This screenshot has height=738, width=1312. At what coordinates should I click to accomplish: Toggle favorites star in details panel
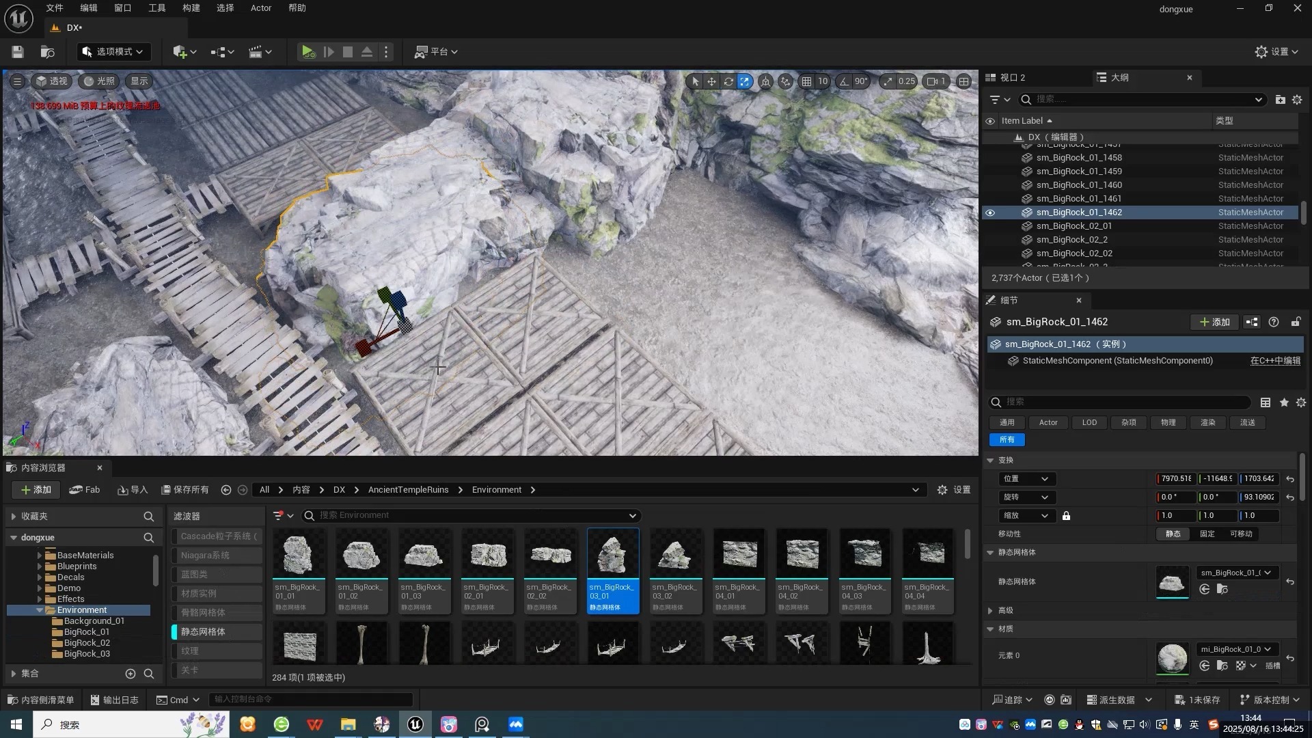[x=1284, y=402]
